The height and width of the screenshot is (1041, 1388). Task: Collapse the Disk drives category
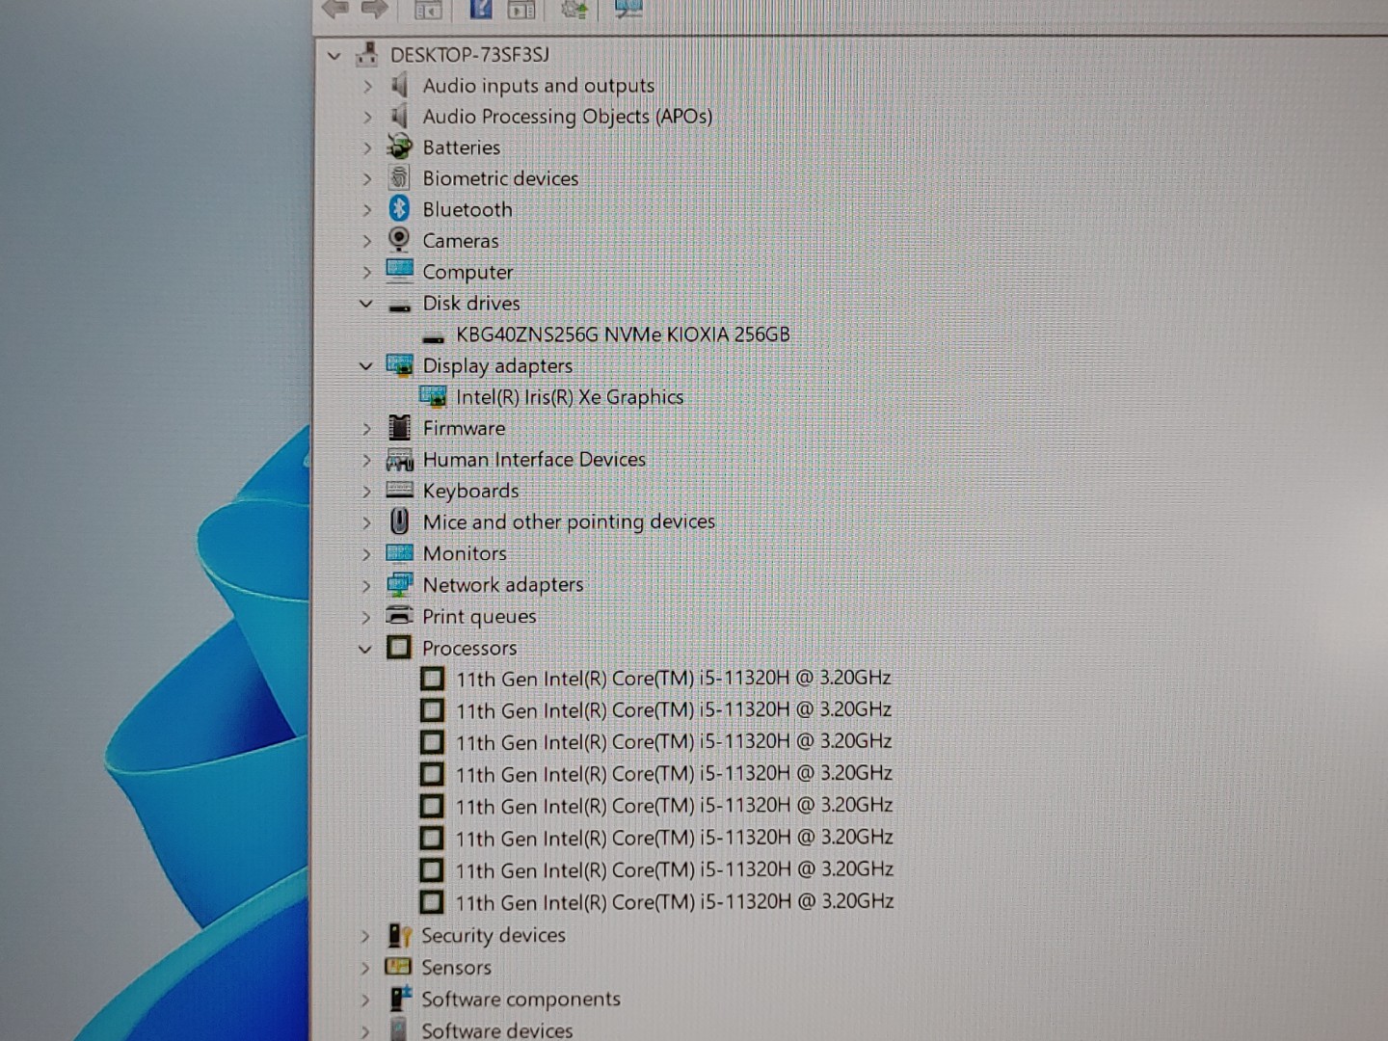pos(365,304)
